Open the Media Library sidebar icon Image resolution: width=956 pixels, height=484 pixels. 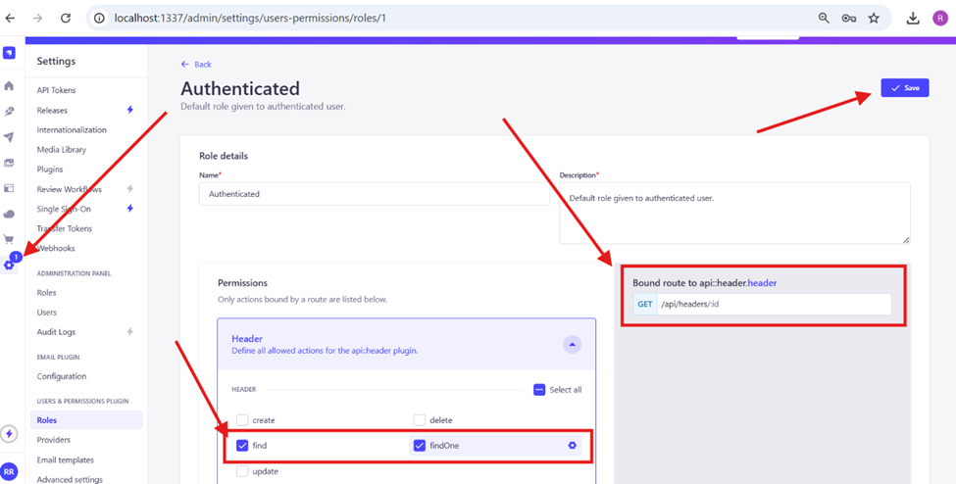click(x=9, y=163)
